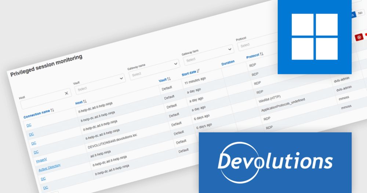The image size is (367, 193).
Task: Open the HyperV connection link
Action: coord(41,161)
